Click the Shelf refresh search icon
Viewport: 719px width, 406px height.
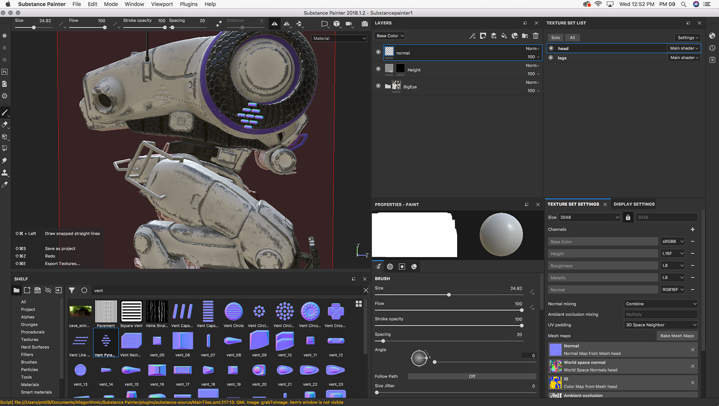(x=84, y=290)
